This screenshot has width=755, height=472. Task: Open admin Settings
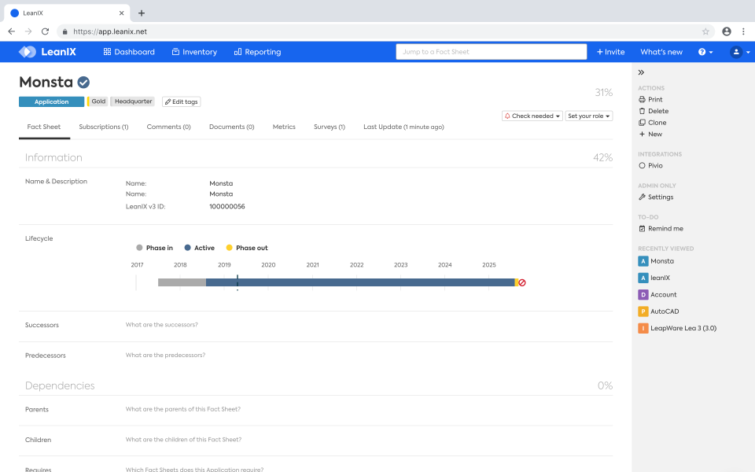pos(656,197)
